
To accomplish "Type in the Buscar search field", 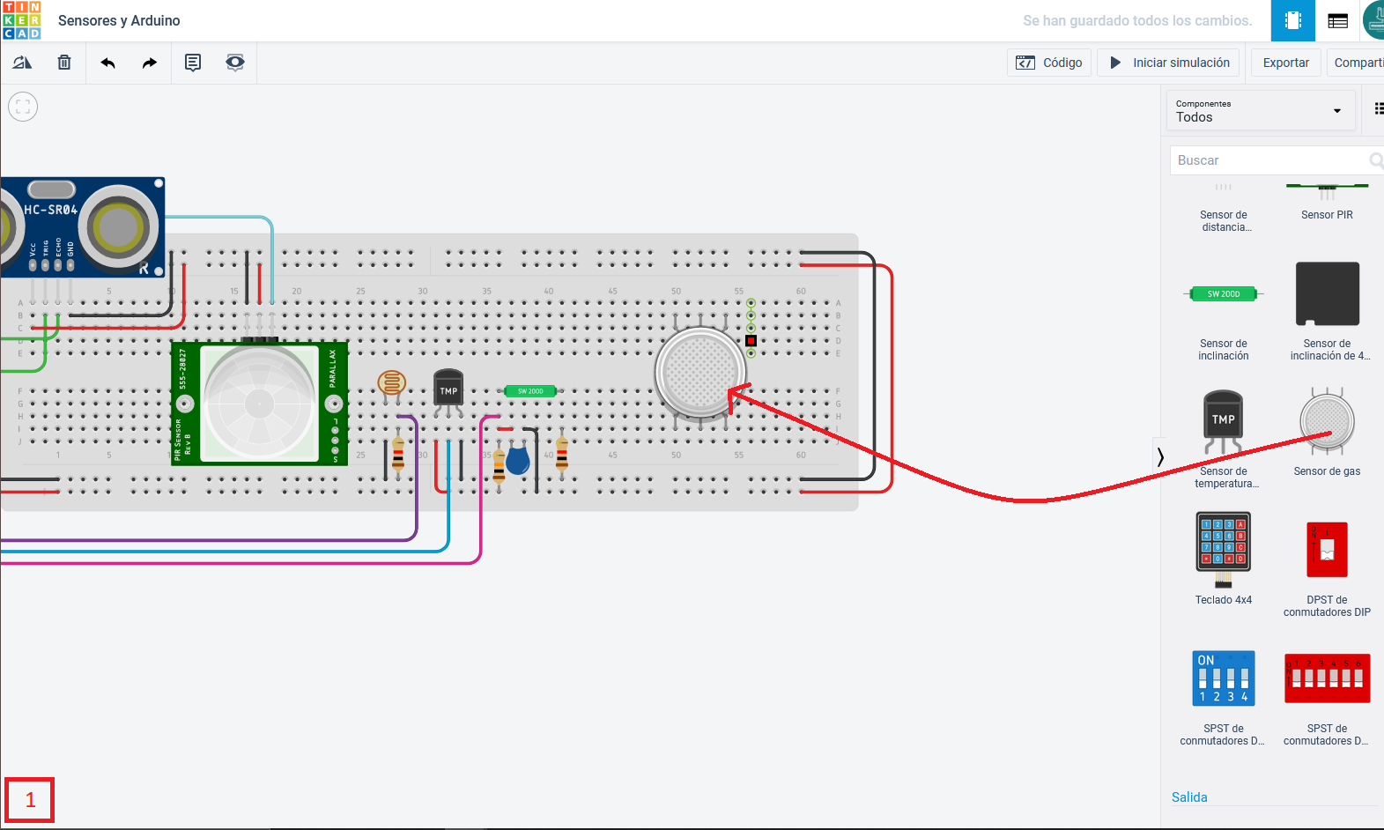I will click(1269, 160).
